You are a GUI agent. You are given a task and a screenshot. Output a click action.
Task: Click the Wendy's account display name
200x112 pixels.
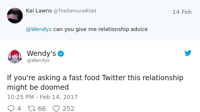click(41, 53)
